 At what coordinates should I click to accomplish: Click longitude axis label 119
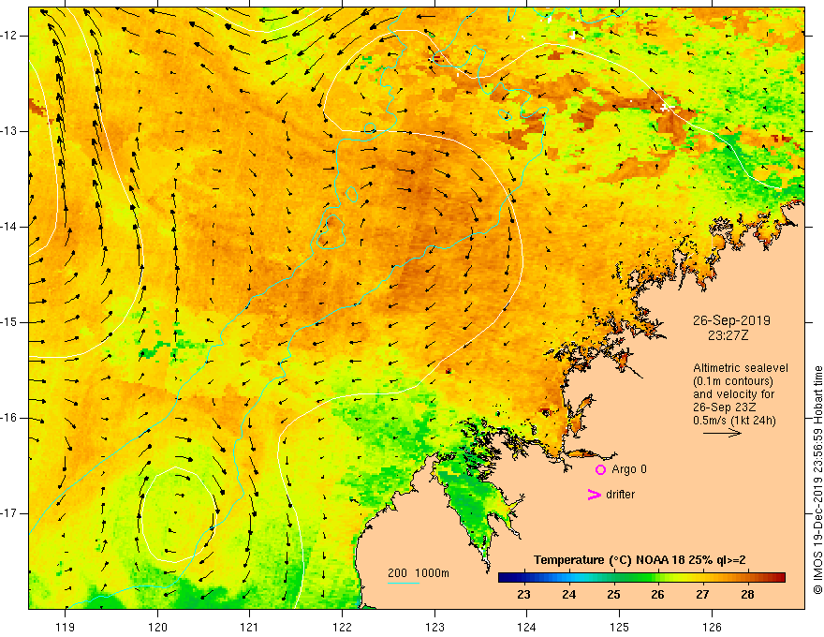click(66, 627)
